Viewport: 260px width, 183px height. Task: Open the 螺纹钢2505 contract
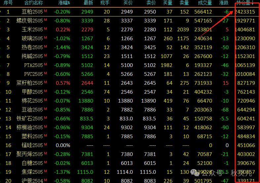[x=30, y=21]
